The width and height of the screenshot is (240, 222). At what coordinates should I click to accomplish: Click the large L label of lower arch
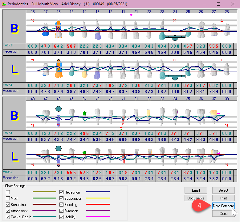tap(15, 156)
